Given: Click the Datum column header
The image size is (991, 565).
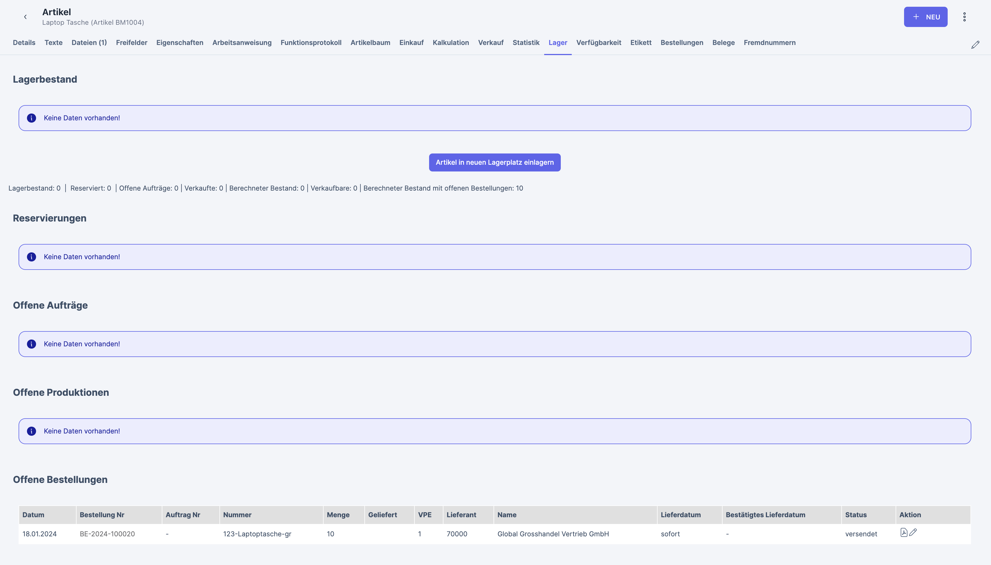Looking at the screenshot, I should coord(33,515).
